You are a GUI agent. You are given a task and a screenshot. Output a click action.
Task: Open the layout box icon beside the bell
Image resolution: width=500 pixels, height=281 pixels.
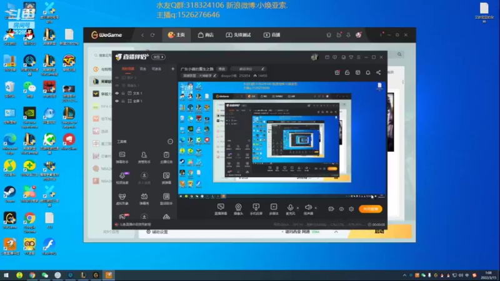[357, 72]
